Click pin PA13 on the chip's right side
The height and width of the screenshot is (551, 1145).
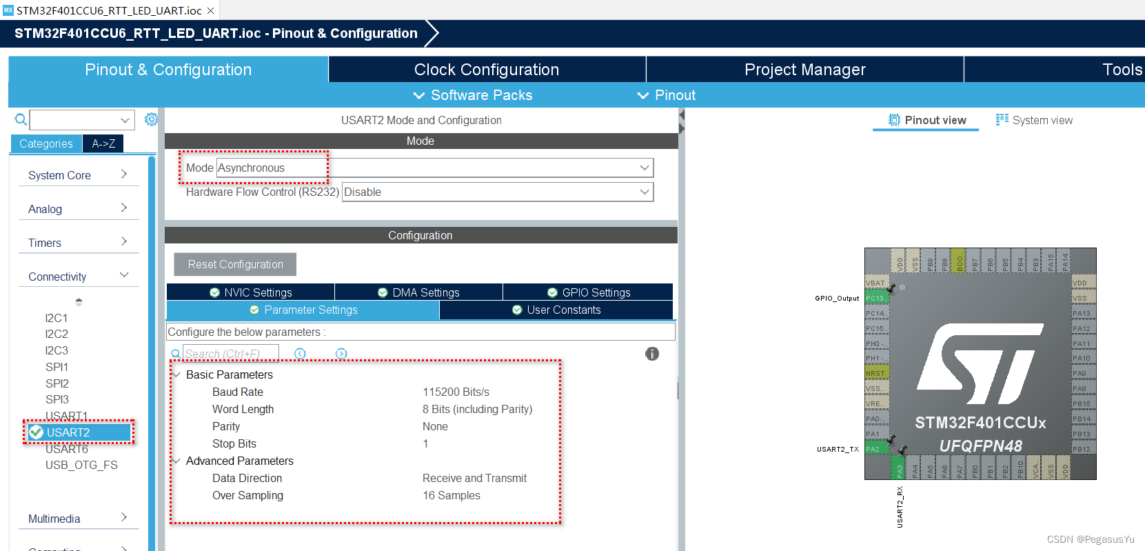pyautogui.click(x=1083, y=313)
